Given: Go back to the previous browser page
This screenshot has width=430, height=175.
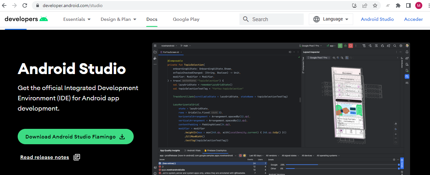Looking at the screenshot, I should point(4,5).
